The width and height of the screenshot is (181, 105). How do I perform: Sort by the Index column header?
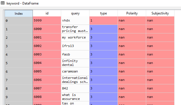[19, 14]
